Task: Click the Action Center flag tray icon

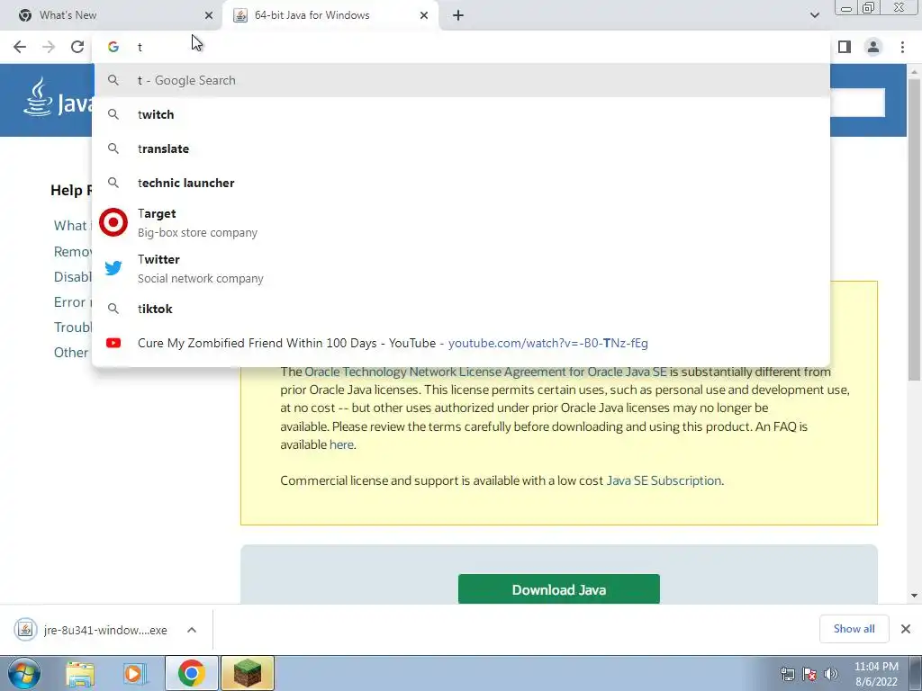Action: (809, 675)
